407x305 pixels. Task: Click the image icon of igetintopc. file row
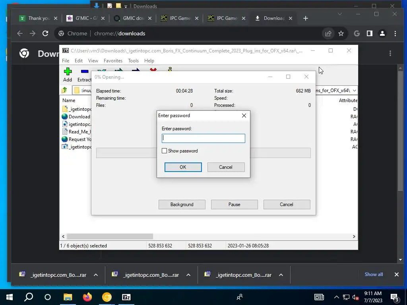coord(65,124)
